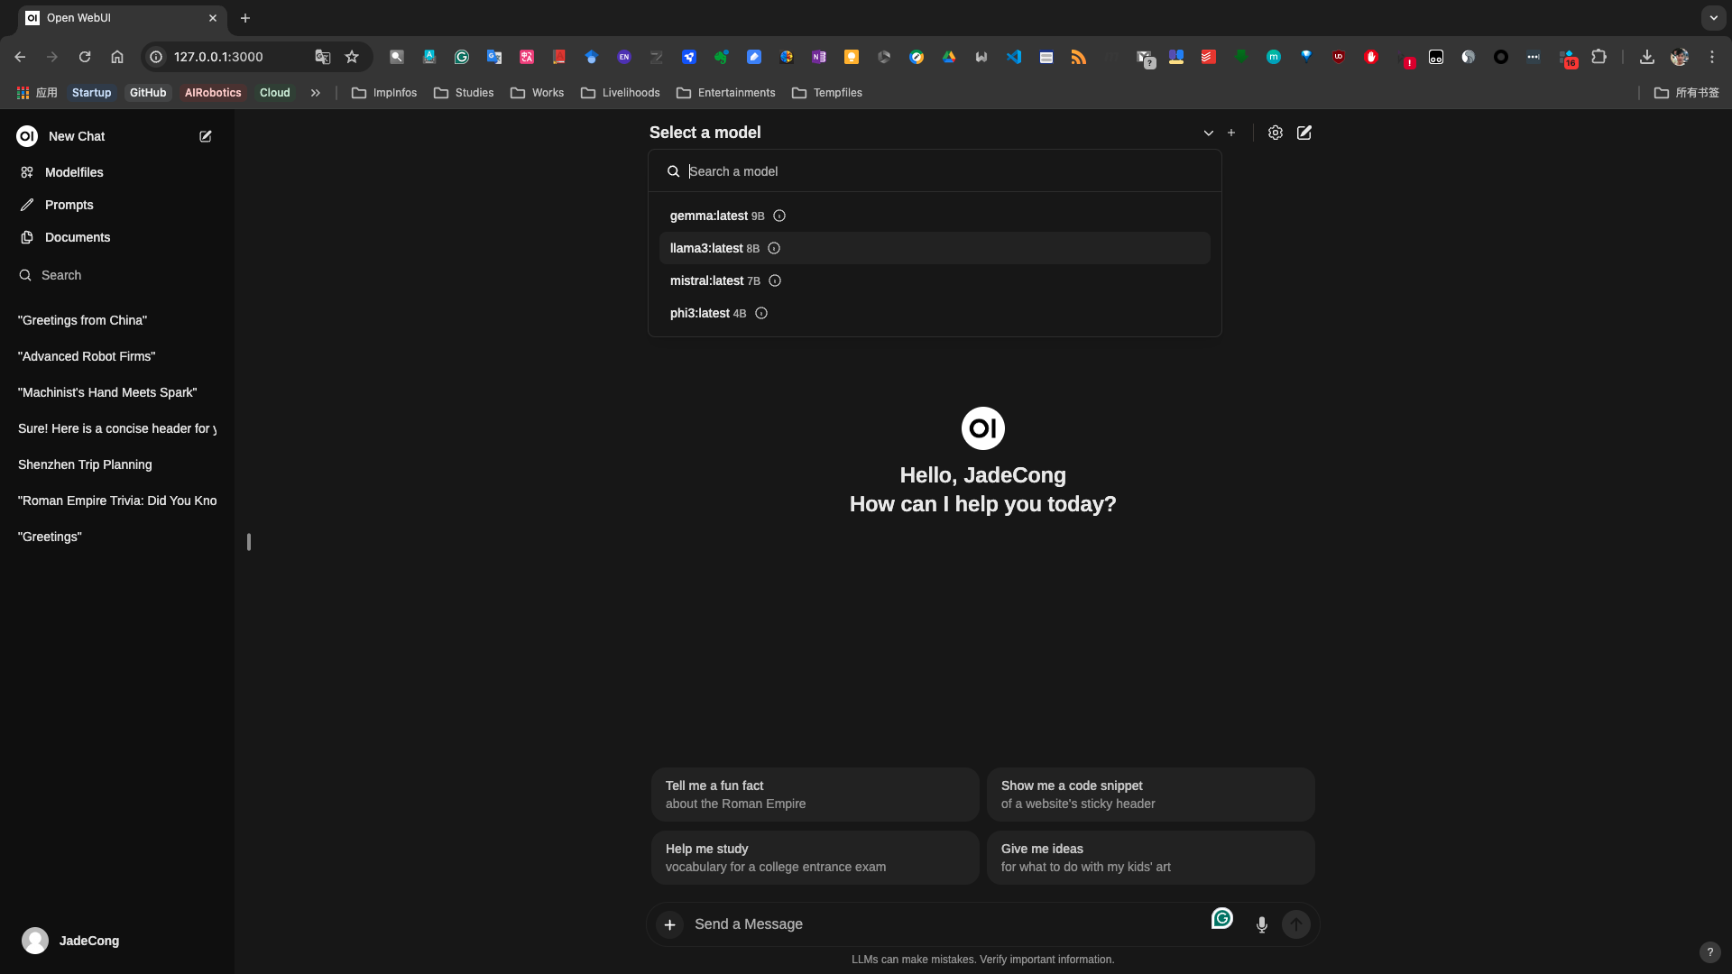Open the Modelfiles section
Image resolution: width=1732 pixels, height=974 pixels.
pyautogui.click(x=74, y=171)
